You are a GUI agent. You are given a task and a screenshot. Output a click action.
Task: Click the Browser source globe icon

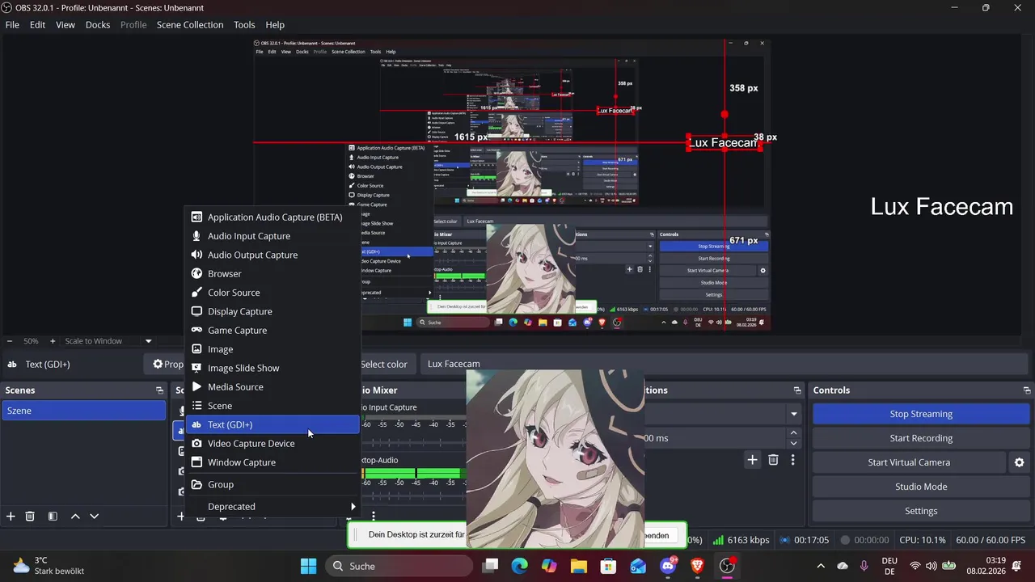[x=196, y=273]
